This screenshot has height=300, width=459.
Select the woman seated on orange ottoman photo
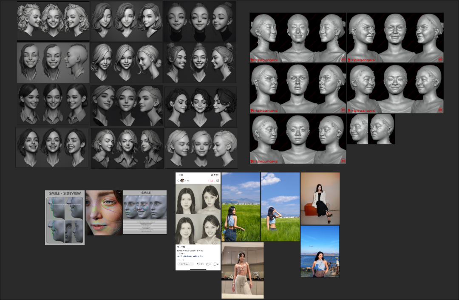320,199
